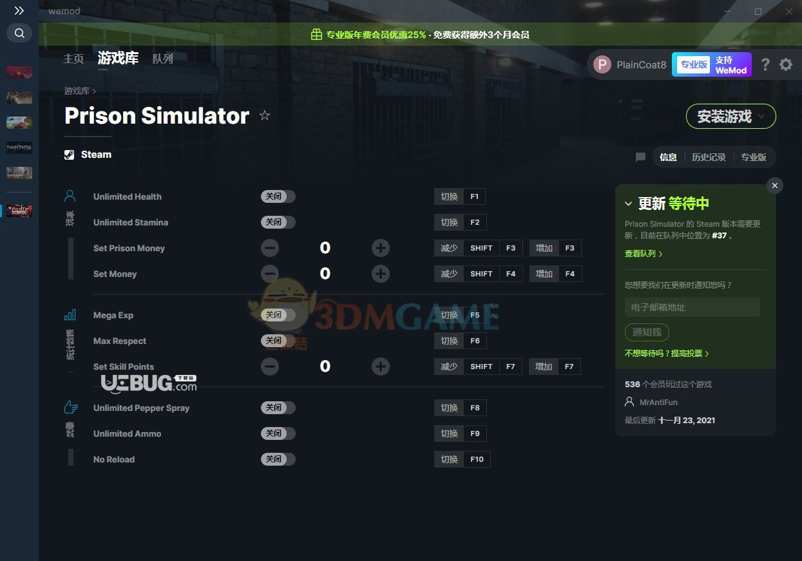This screenshot has width=802, height=561.
Task: Open the settings gear icon
Action: (x=786, y=64)
